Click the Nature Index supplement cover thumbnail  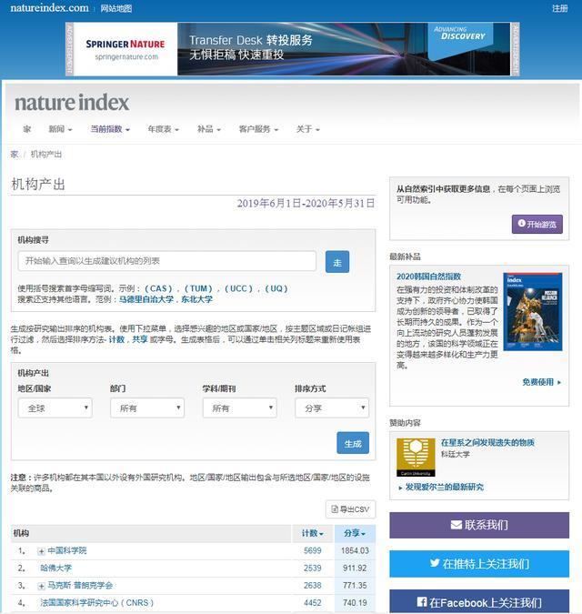[x=533, y=312]
